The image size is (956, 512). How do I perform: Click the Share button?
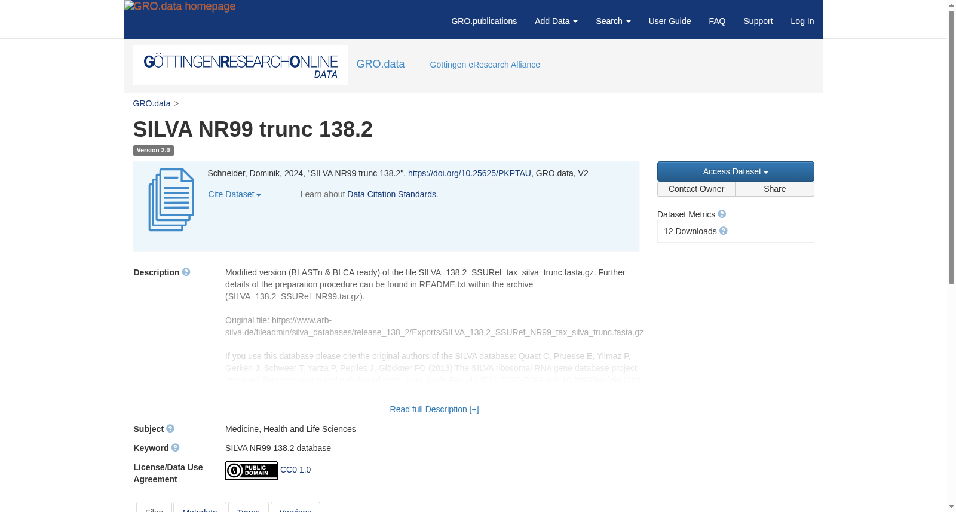775,189
